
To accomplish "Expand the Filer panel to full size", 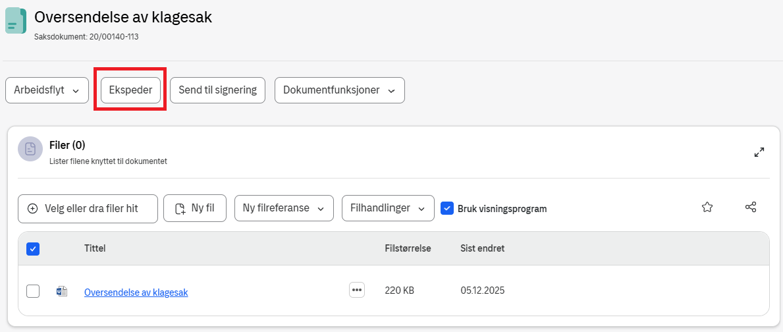I will tap(759, 152).
